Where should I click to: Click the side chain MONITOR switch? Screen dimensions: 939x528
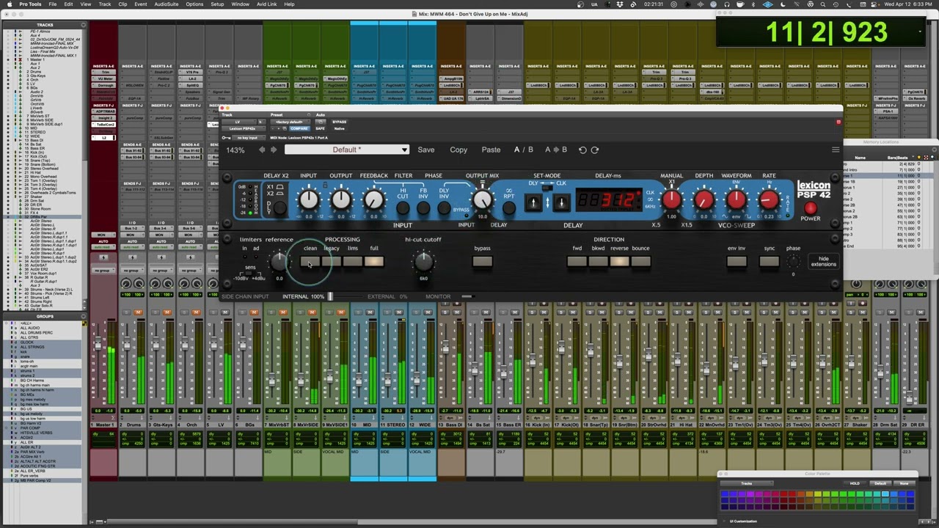pos(467,296)
